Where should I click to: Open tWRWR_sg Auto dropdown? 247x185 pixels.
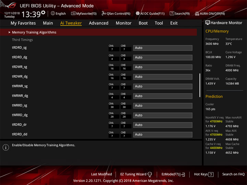click(x=163, y=86)
